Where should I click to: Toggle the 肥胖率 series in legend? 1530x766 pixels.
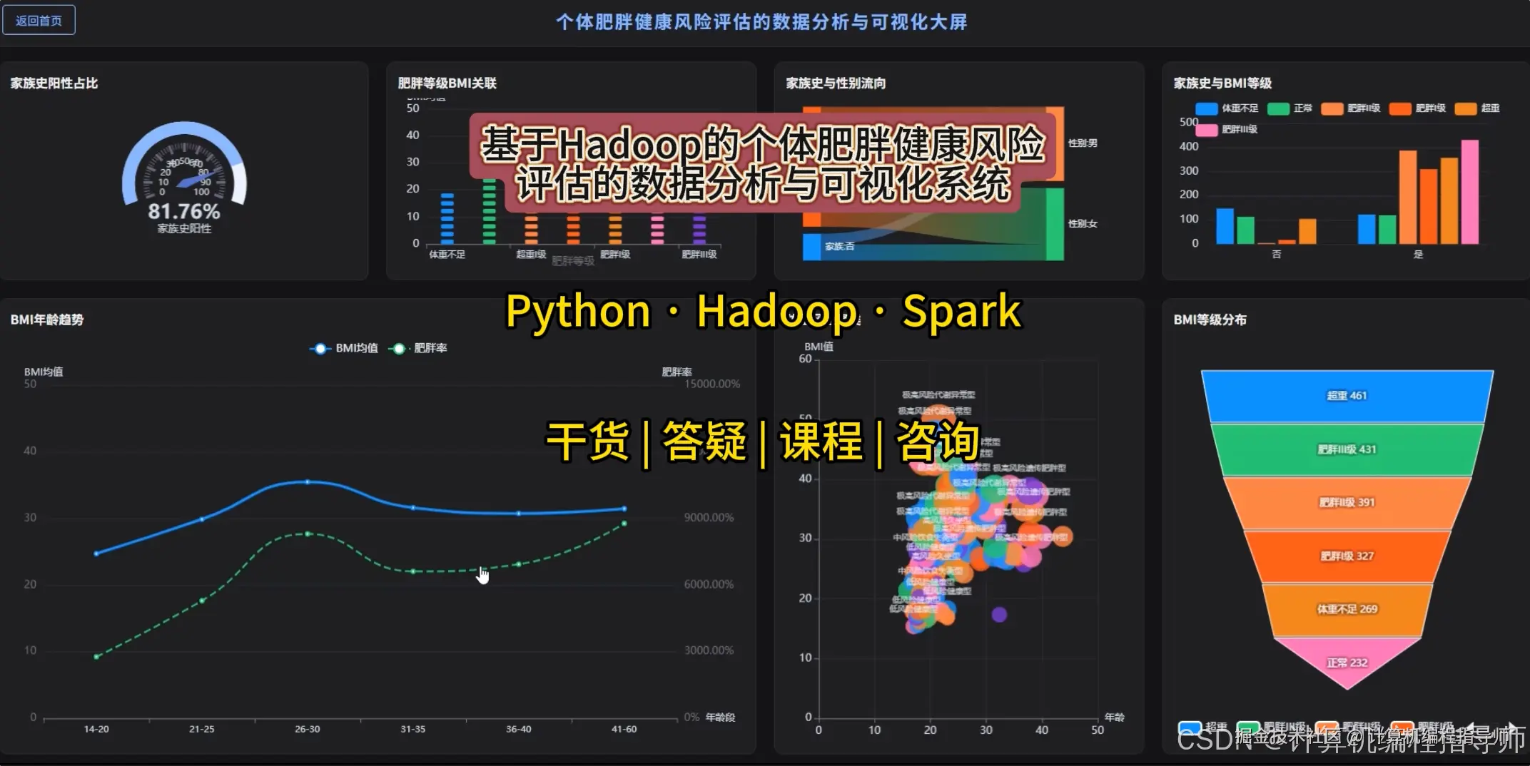coord(417,348)
